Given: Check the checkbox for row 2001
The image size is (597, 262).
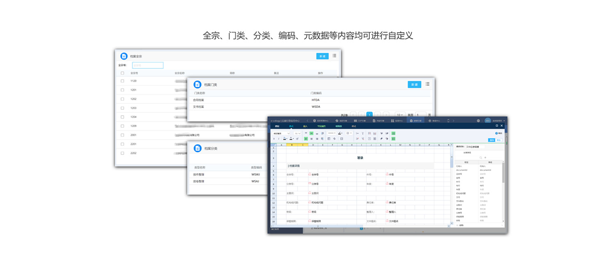Looking at the screenshot, I should (x=122, y=135).
